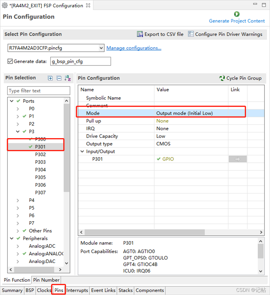
Task: Switch to the Interrupts tab
Action: tap(77, 290)
